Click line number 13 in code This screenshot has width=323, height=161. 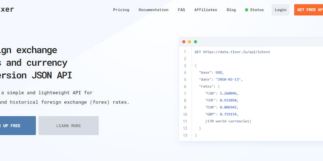[185, 135]
